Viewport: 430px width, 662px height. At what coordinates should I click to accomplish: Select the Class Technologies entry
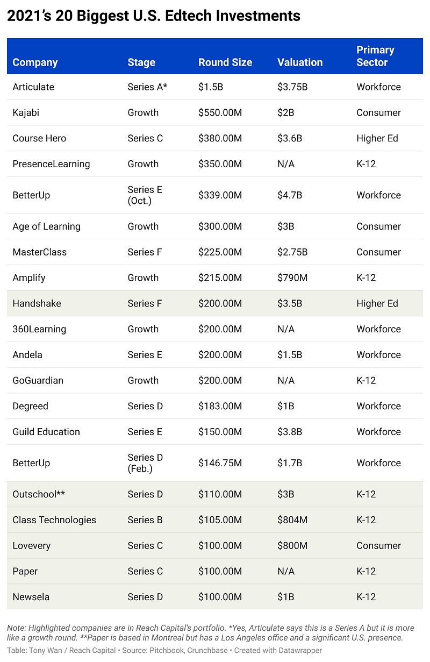coord(54,520)
